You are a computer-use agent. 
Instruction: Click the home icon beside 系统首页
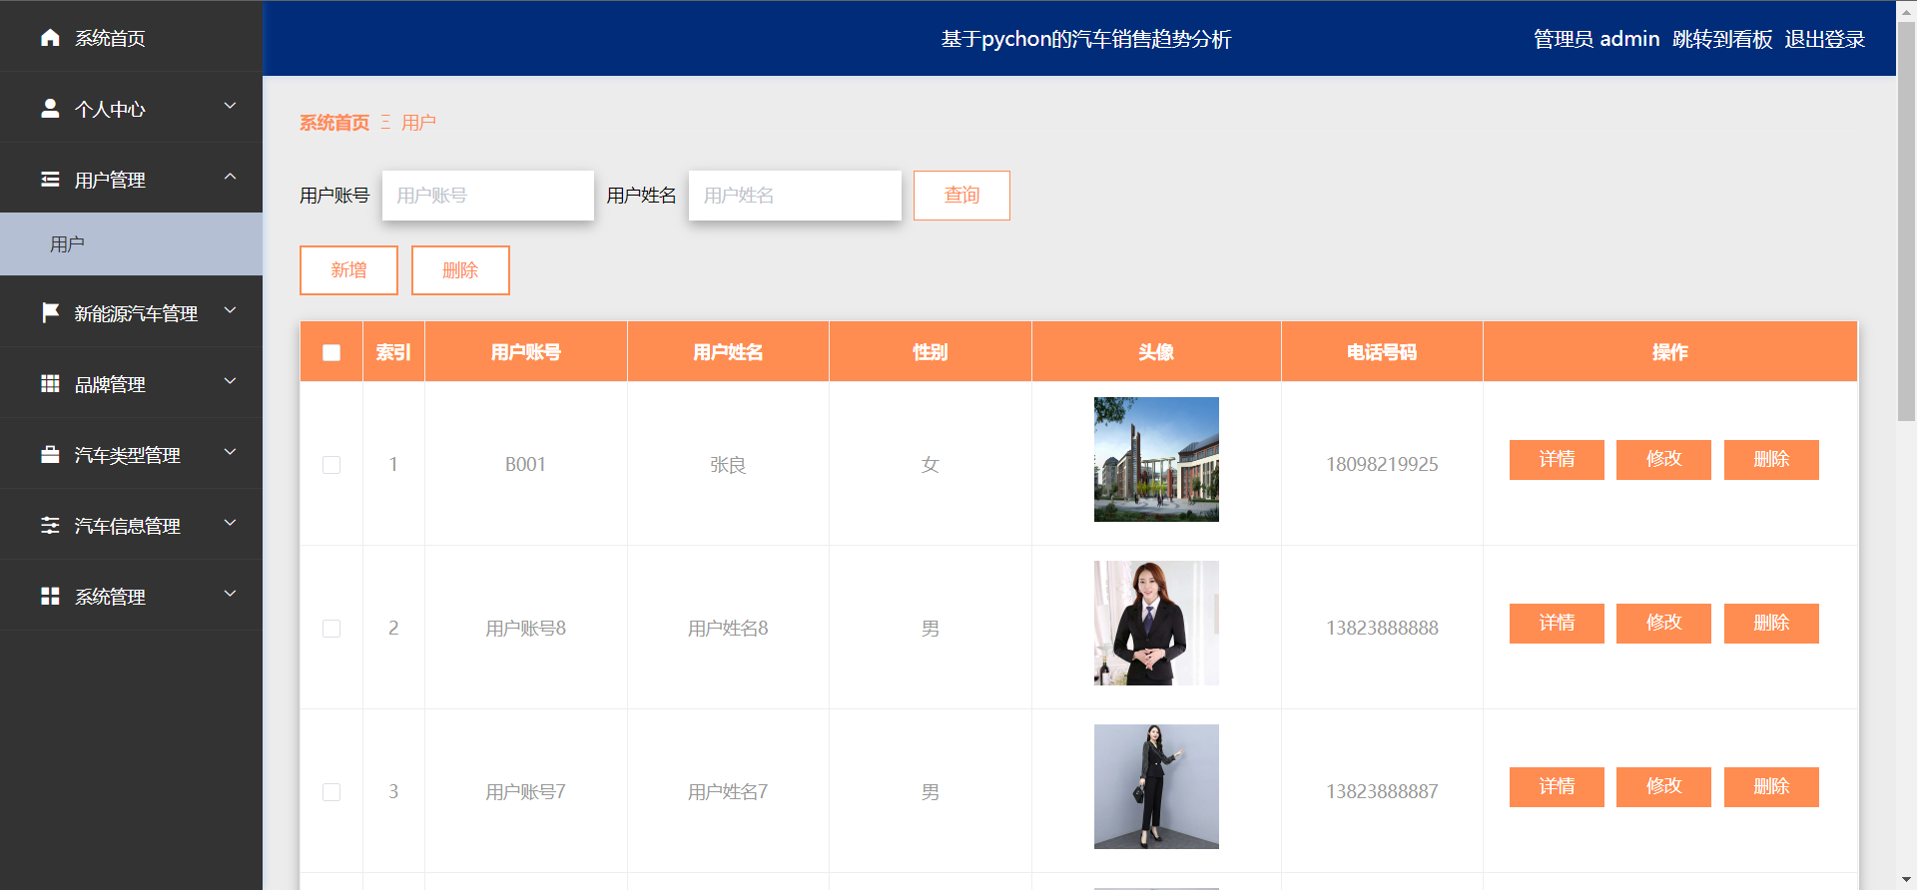pyautogui.click(x=50, y=38)
